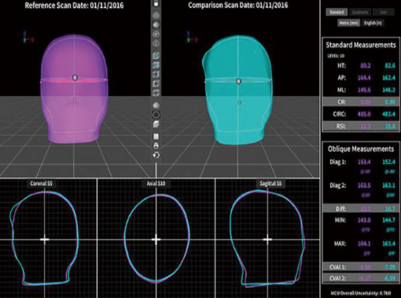
Task: Select Metric (mm) units option
Action: point(348,23)
